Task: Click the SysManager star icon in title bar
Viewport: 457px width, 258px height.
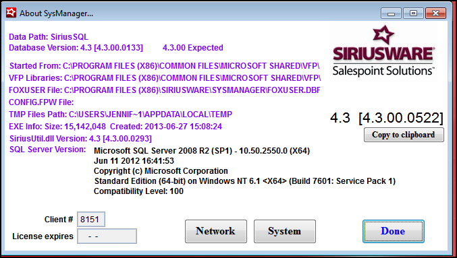Action: [x=11, y=13]
